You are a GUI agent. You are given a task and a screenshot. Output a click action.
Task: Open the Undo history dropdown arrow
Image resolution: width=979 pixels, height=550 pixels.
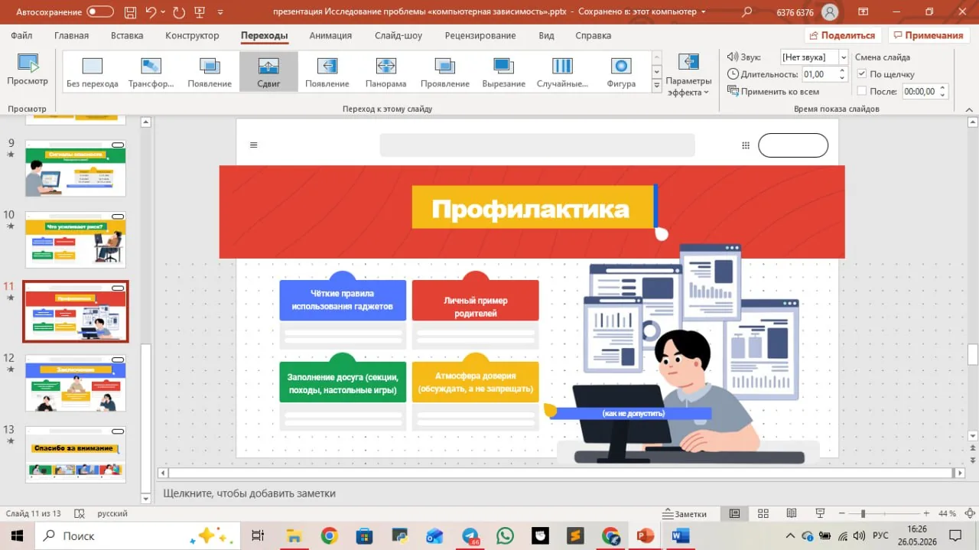pos(164,13)
